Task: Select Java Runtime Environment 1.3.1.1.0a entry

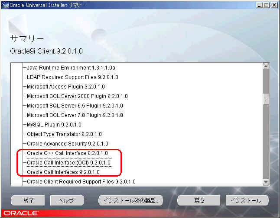Action: 71,68
